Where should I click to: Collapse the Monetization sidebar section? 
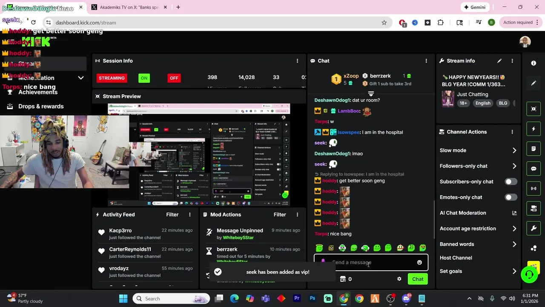point(81,78)
